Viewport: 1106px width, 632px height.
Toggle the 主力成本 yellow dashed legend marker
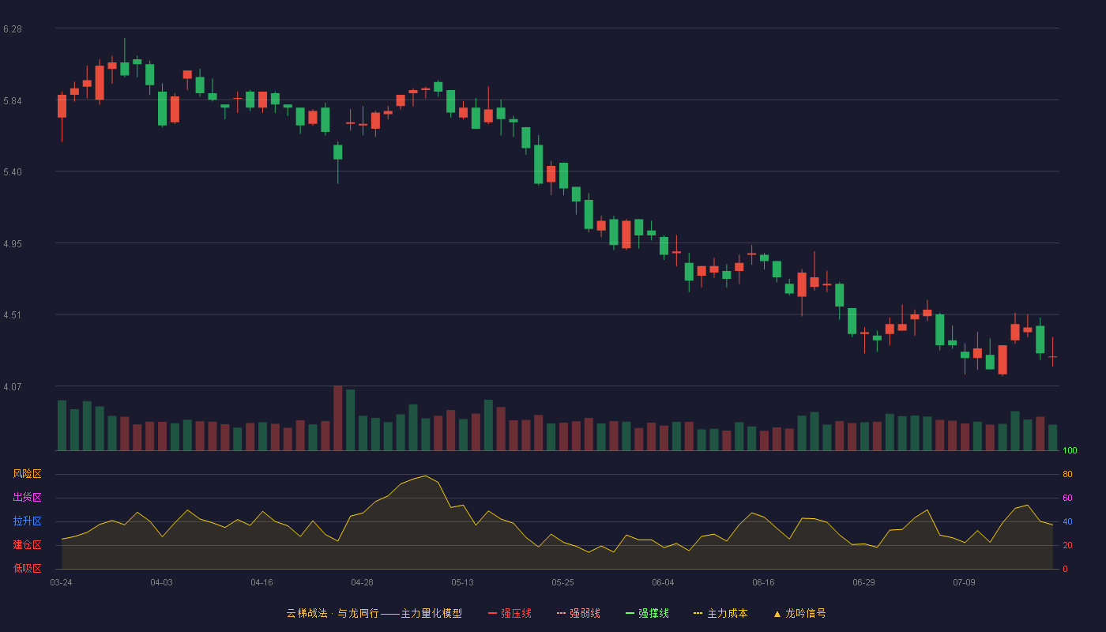(x=698, y=613)
